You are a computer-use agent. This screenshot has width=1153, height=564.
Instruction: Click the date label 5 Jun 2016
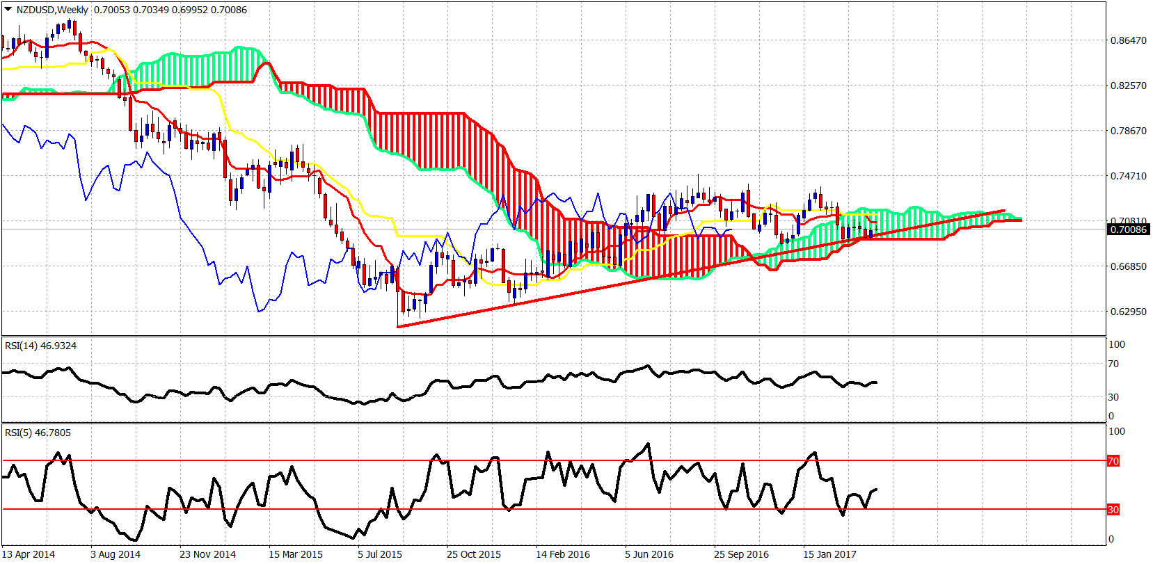tap(649, 554)
